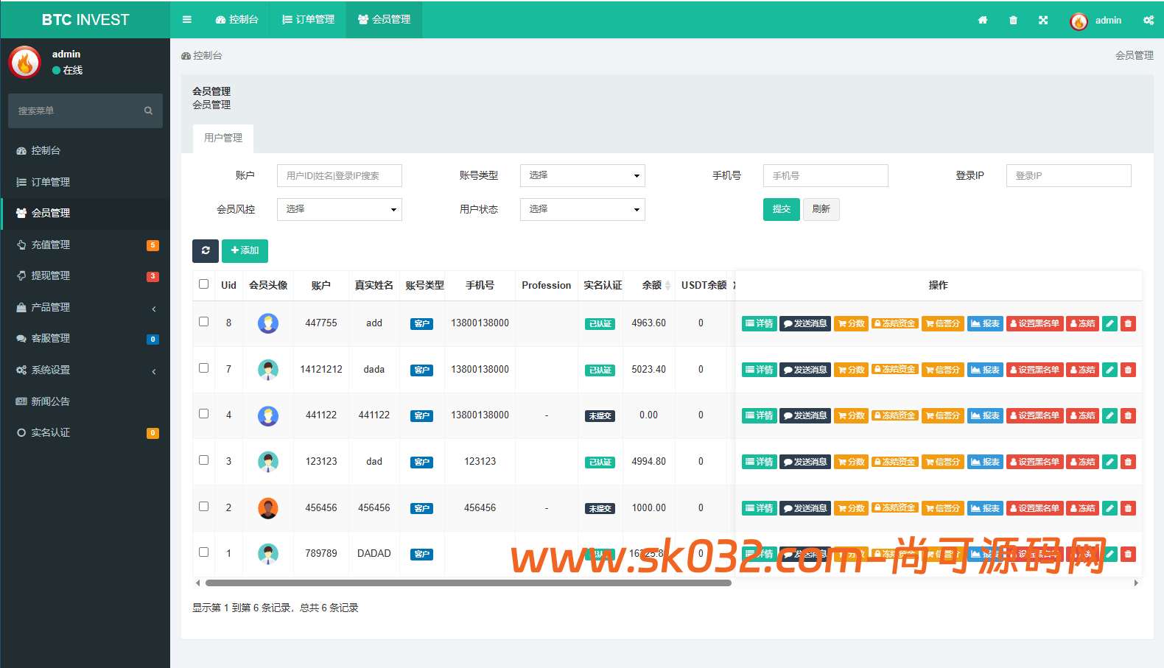Click the avatar of user 456456

(x=268, y=508)
